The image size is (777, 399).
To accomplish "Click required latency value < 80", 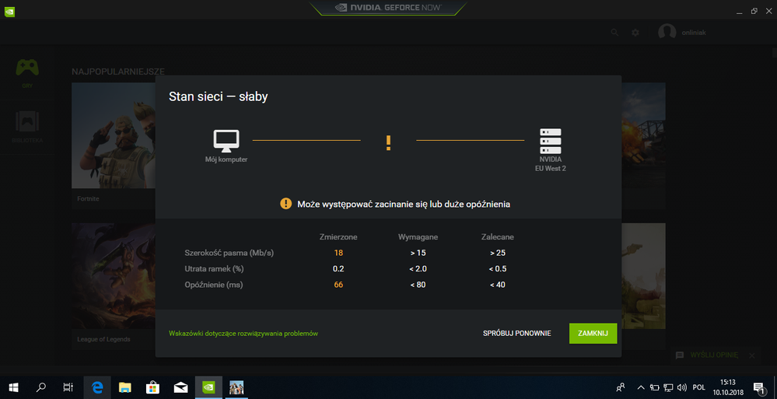I will 418,285.
